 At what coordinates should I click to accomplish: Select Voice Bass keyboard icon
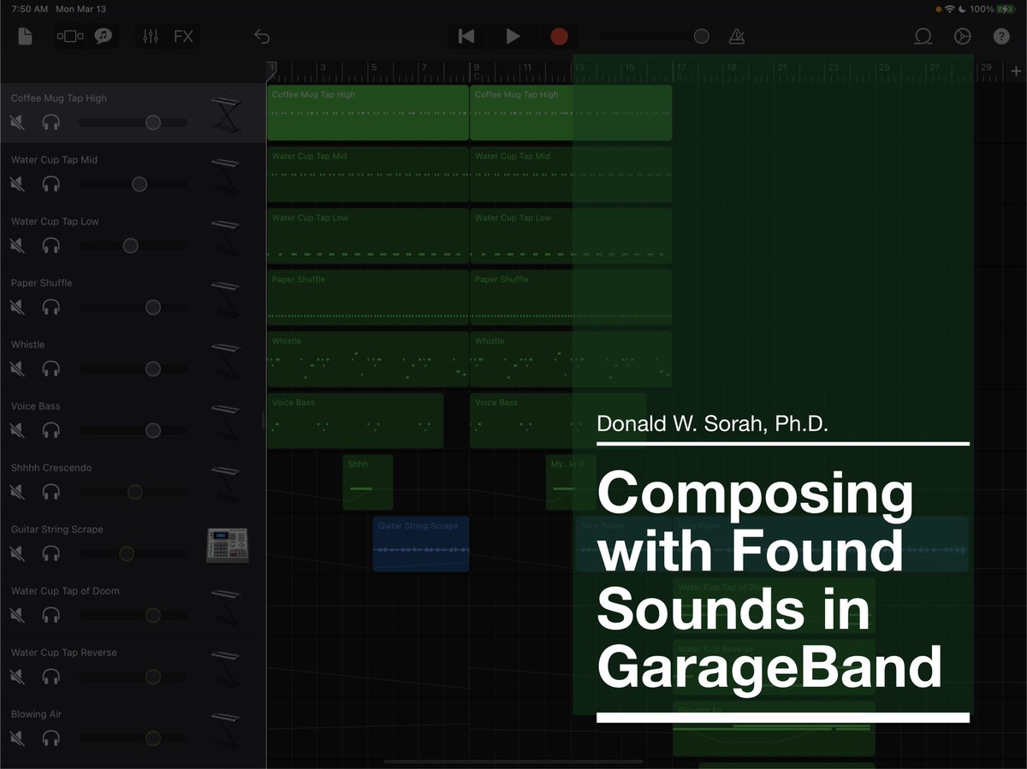click(227, 420)
